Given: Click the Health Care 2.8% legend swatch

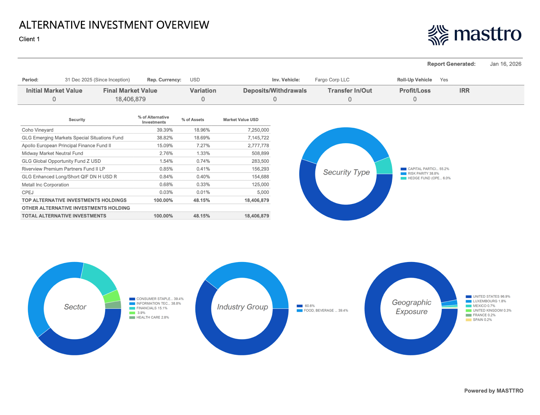Looking at the screenshot, I should 132,317.
